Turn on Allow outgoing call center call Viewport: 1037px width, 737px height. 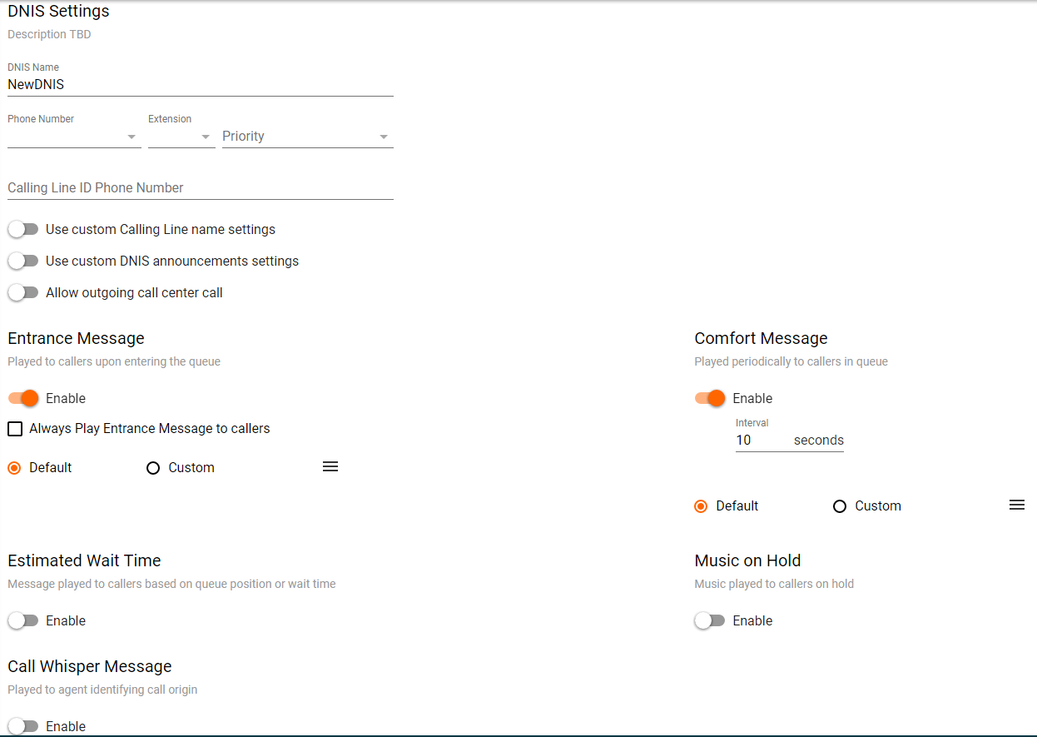tap(23, 292)
